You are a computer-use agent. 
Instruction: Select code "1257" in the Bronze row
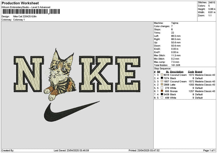[x=191, y=91]
